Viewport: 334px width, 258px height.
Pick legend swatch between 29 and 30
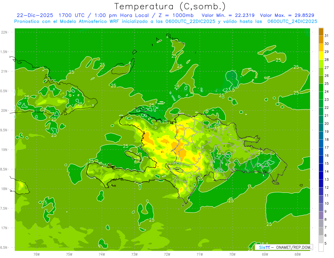tap(321, 48)
